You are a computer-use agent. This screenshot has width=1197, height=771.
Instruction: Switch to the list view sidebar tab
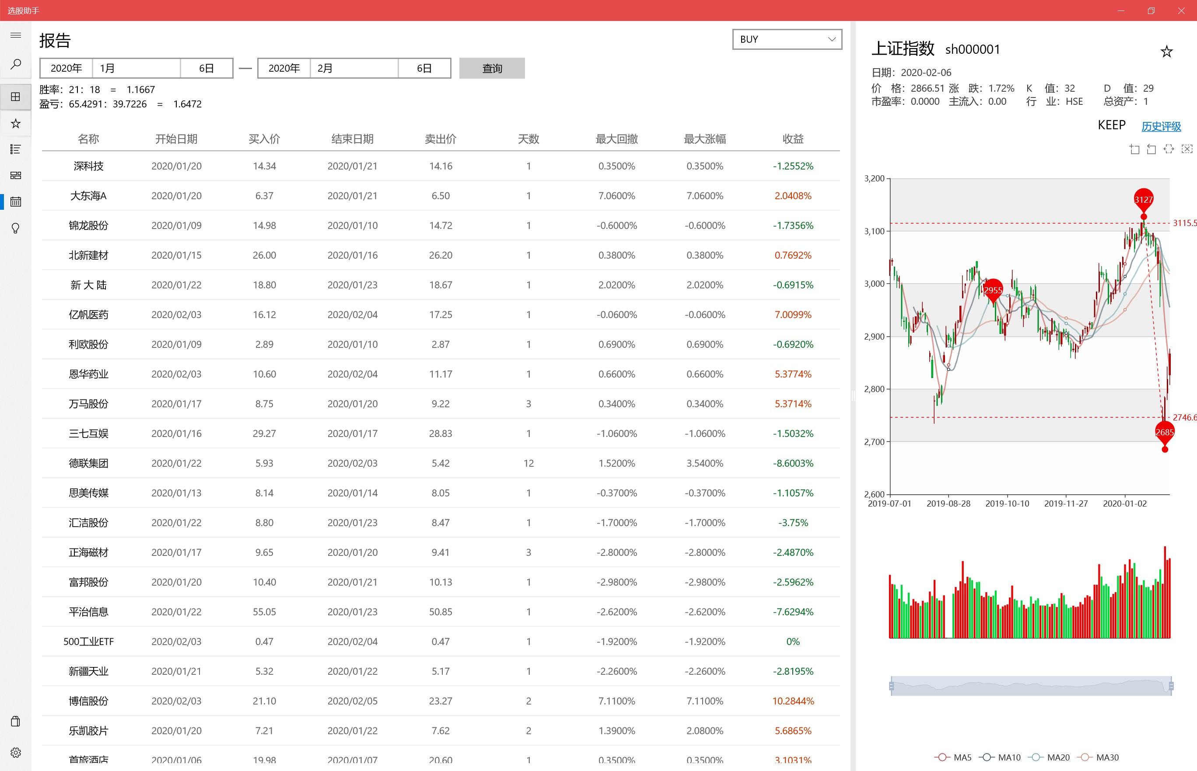(16, 149)
